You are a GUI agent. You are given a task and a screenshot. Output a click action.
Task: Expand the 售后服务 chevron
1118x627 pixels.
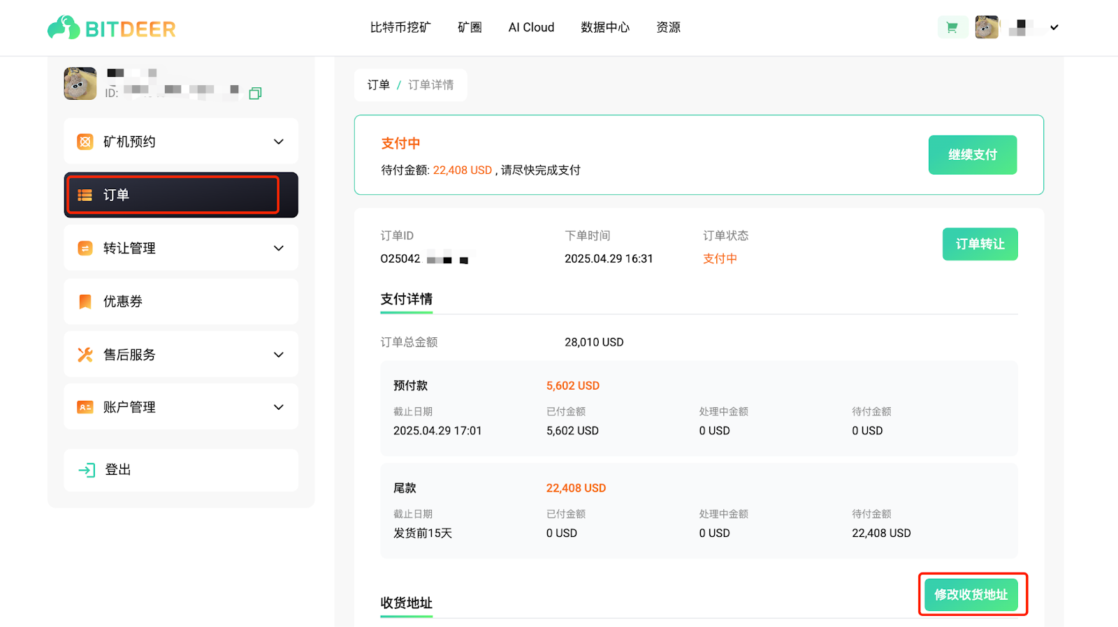point(279,355)
